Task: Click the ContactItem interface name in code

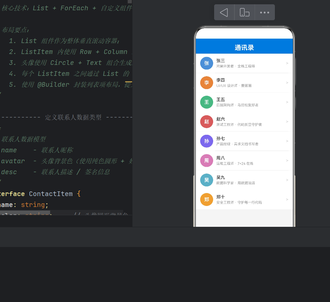Action: coord(51,194)
